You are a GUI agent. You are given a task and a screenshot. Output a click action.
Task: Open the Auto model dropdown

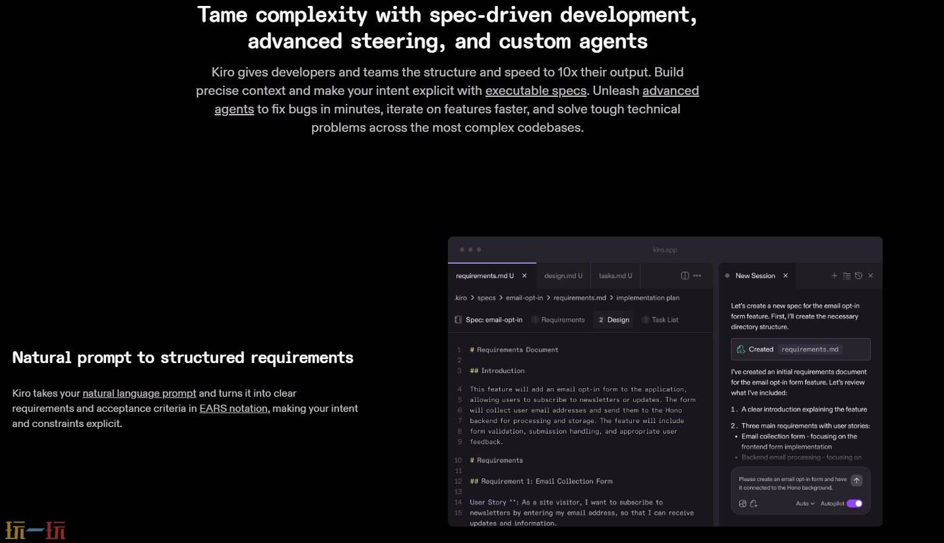[805, 503]
